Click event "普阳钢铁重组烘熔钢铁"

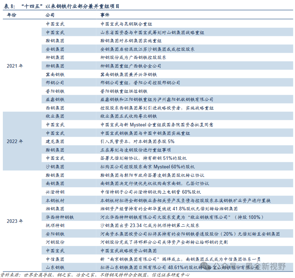pyautogui.click(x=124, y=91)
